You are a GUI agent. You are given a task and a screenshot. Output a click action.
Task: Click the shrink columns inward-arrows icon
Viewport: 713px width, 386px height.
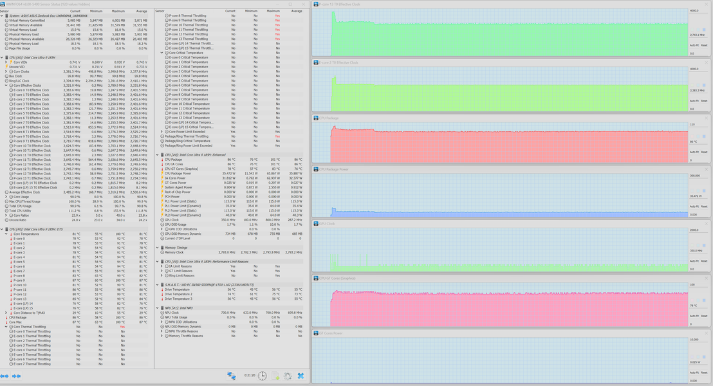(16, 376)
